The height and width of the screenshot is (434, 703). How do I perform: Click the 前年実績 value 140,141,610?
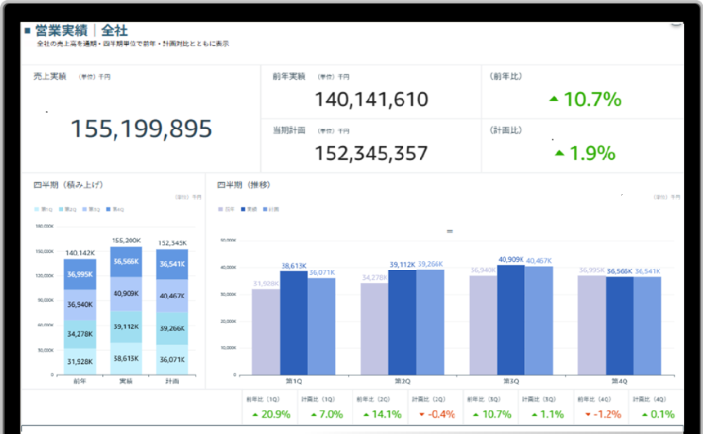[x=371, y=100]
